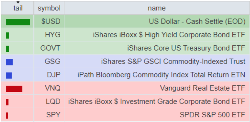The height and width of the screenshot is (122, 250).
Task: Select iPath Bloomberg Commodity Index ETN name
Action: [161, 75]
